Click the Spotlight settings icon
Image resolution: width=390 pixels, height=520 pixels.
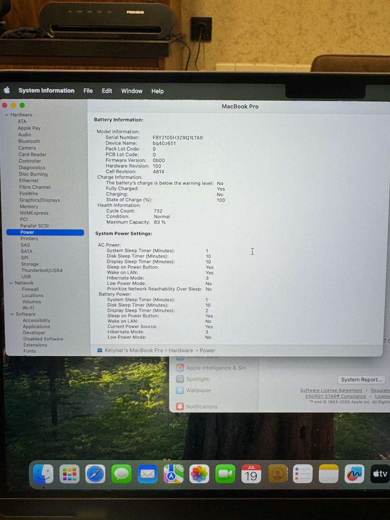click(x=180, y=379)
